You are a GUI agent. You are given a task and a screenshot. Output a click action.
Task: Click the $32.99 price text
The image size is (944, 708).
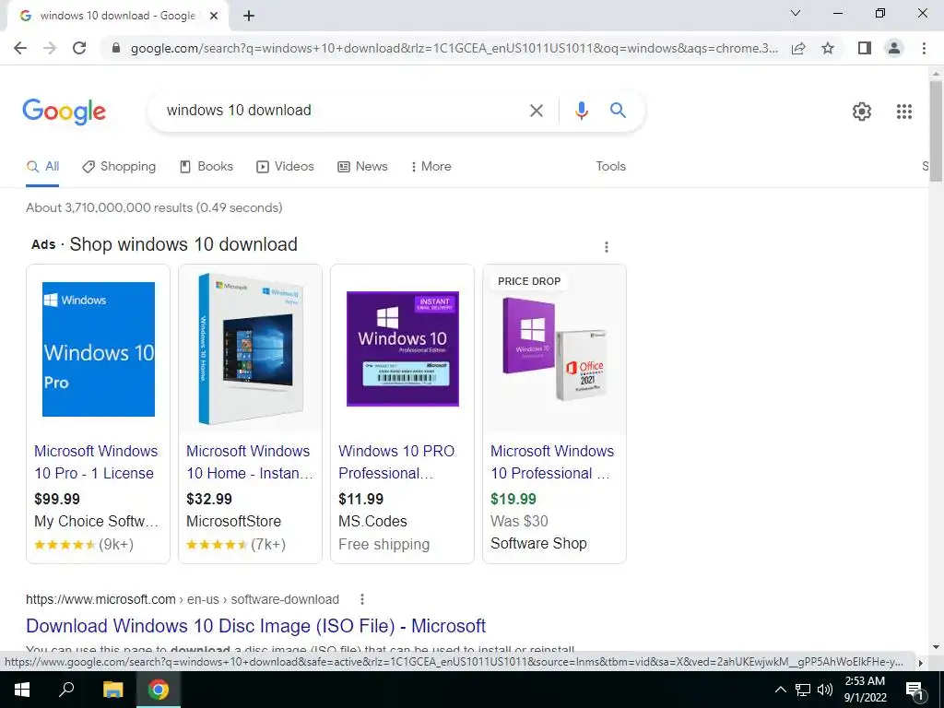pyautogui.click(x=209, y=499)
